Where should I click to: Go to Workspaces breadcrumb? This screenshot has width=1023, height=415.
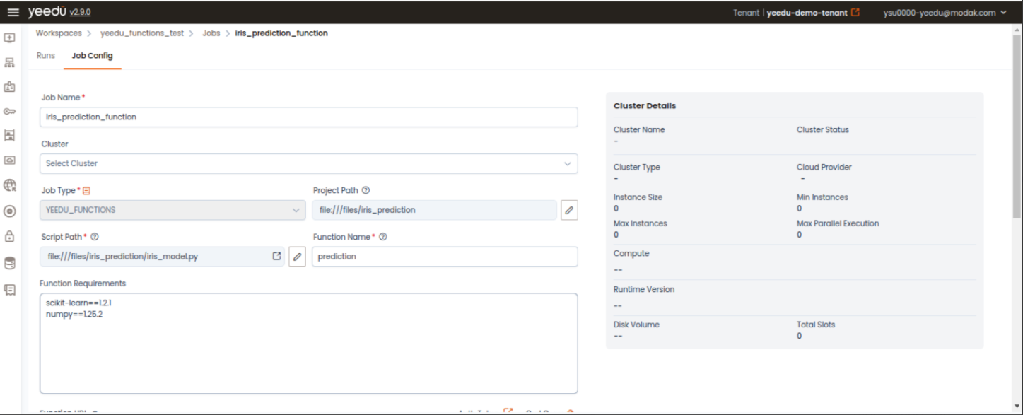click(x=59, y=33)
